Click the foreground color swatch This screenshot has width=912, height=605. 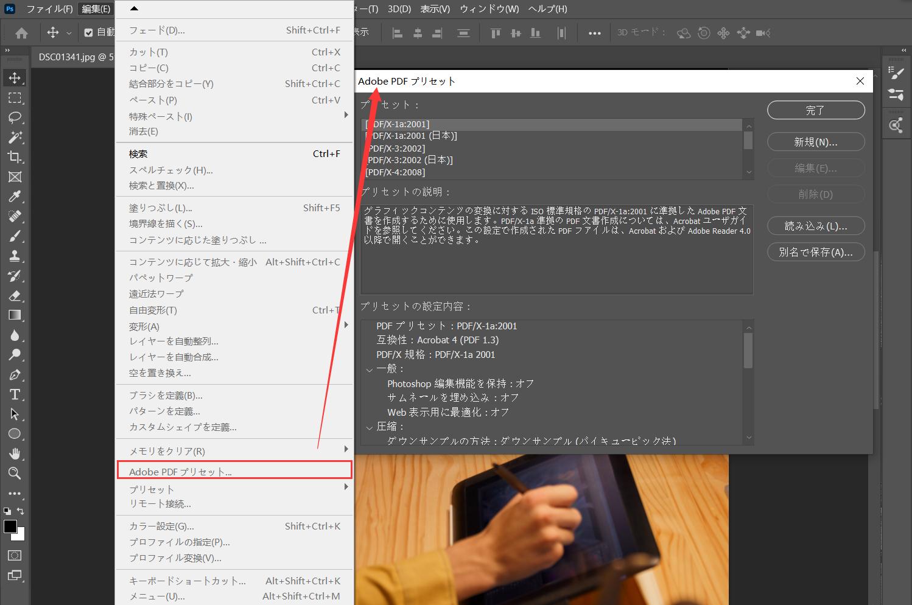click(10, 526)
